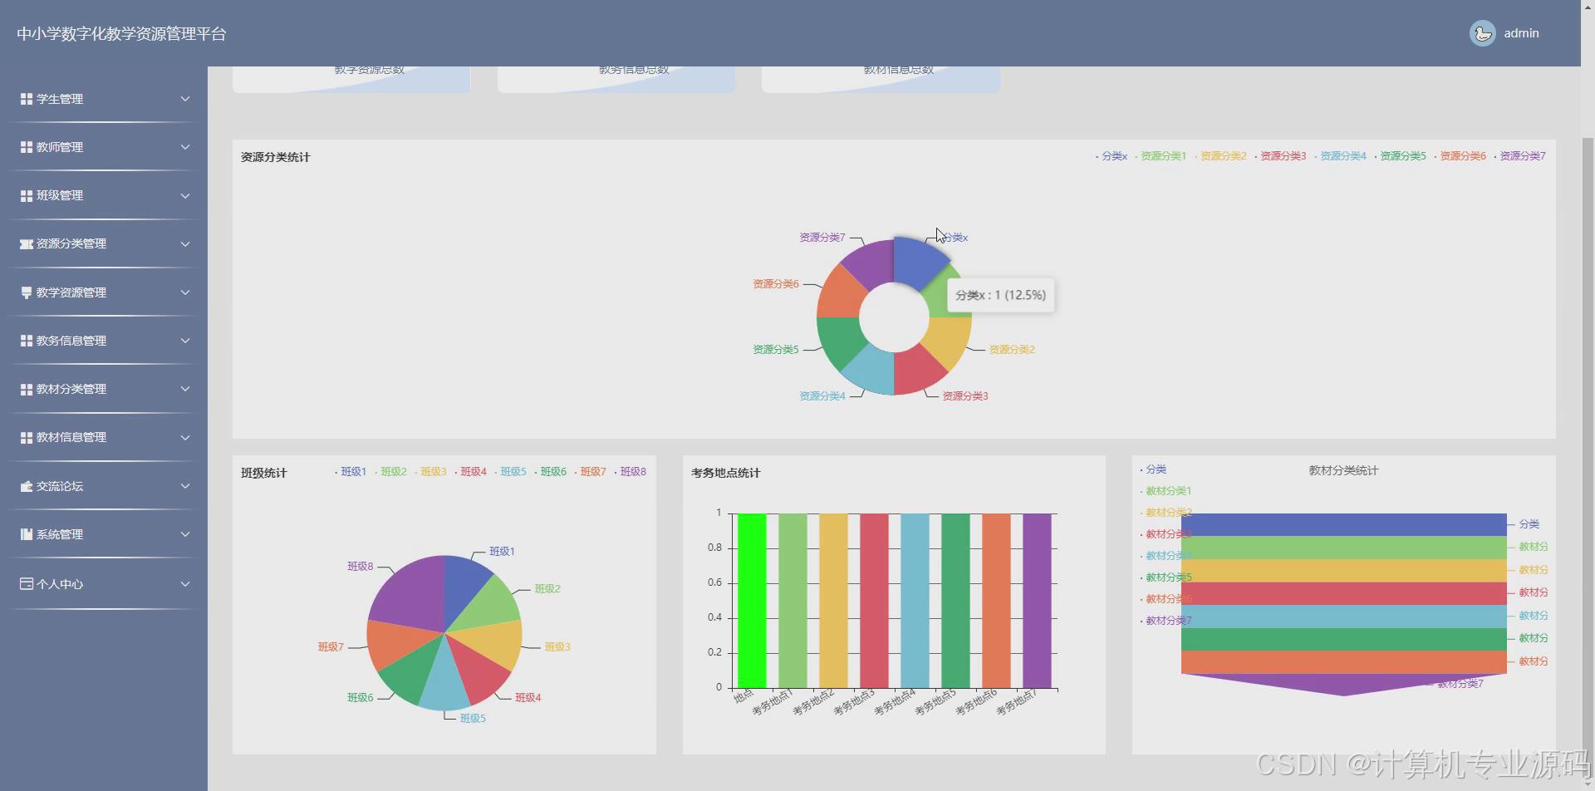Toggle 资源分类4 legend entry

coord(1340,156)
